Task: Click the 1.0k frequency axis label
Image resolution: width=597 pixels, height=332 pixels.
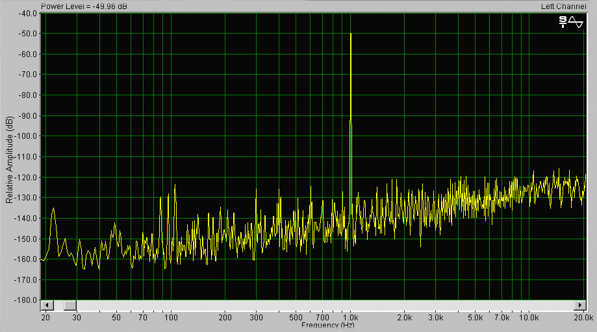Action: 351,318
